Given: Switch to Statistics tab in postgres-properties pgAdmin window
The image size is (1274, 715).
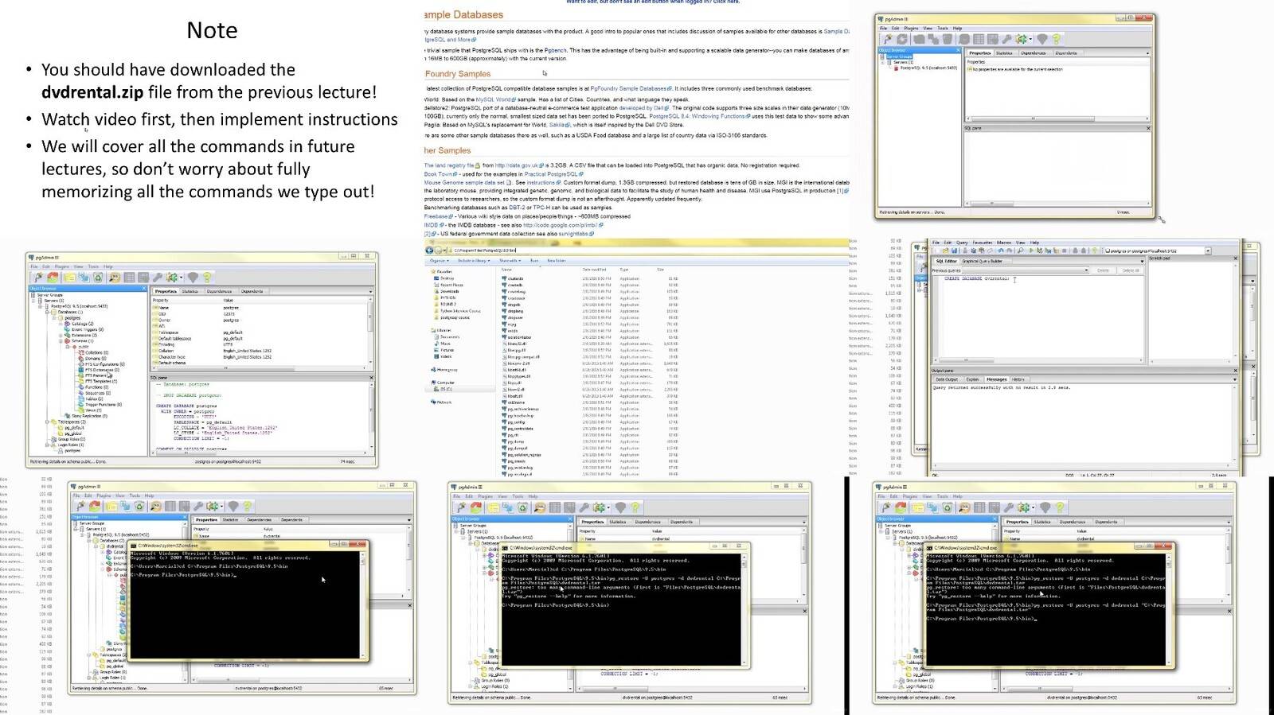Looking at the screenshot, I should (x=190, y=291).
